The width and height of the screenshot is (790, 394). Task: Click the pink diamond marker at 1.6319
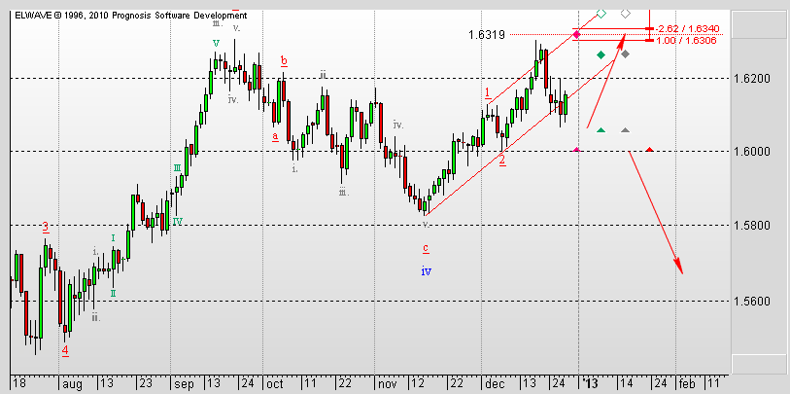coord(577,35)
